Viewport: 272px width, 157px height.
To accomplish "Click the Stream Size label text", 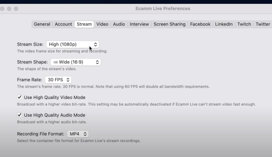I will 30,44.
